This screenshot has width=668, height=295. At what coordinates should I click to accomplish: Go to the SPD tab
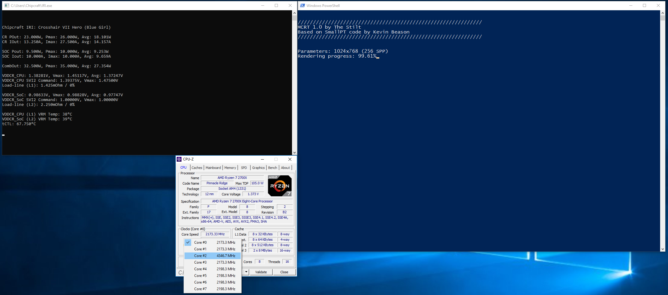click(244, 168)
